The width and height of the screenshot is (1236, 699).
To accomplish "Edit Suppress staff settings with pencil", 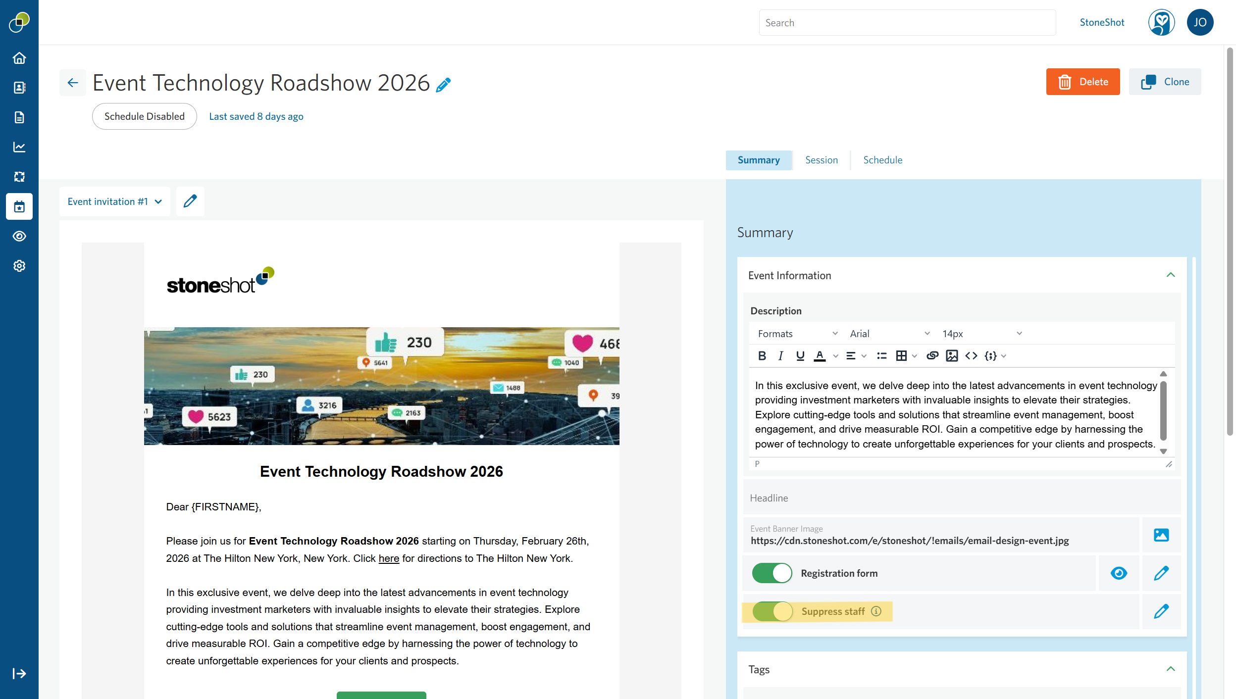I will (1161, 611).
